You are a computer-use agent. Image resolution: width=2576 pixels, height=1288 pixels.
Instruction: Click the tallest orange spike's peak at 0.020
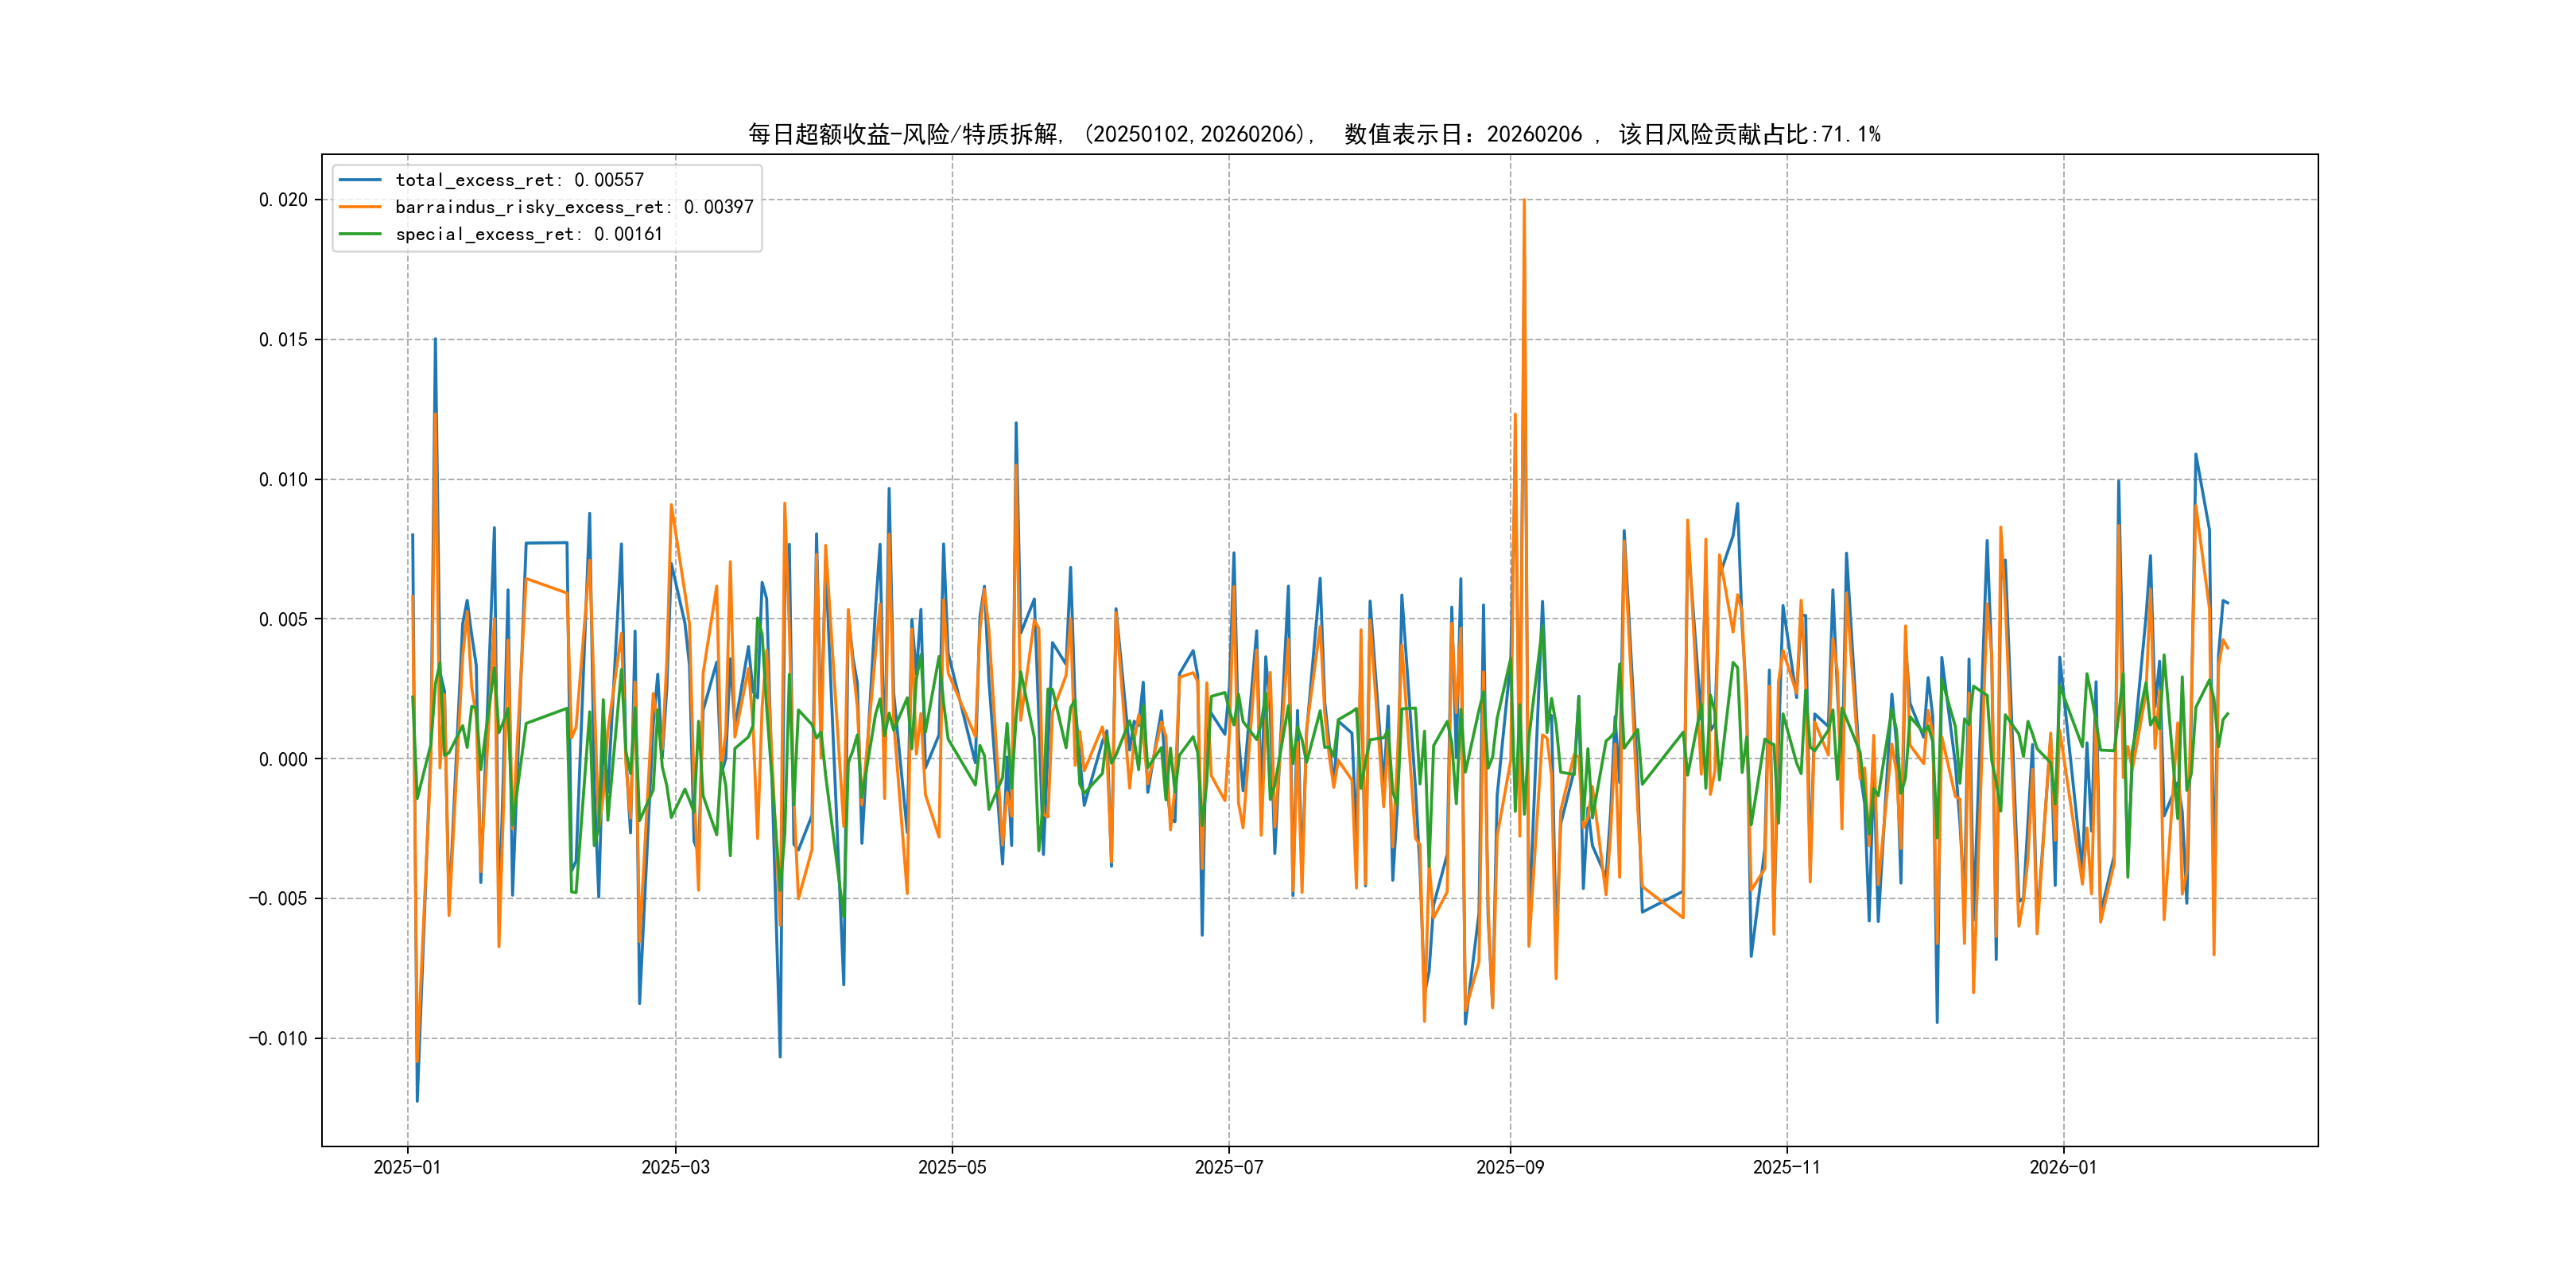click(1523, 201)
